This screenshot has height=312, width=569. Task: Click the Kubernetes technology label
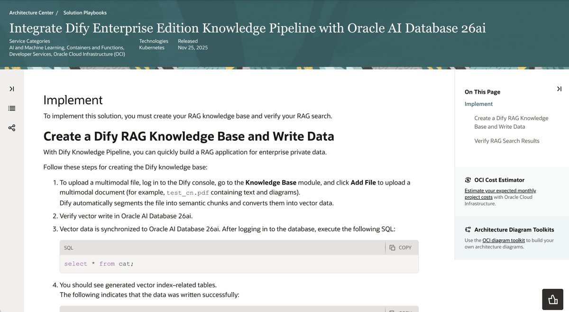[x=152, y=48]
